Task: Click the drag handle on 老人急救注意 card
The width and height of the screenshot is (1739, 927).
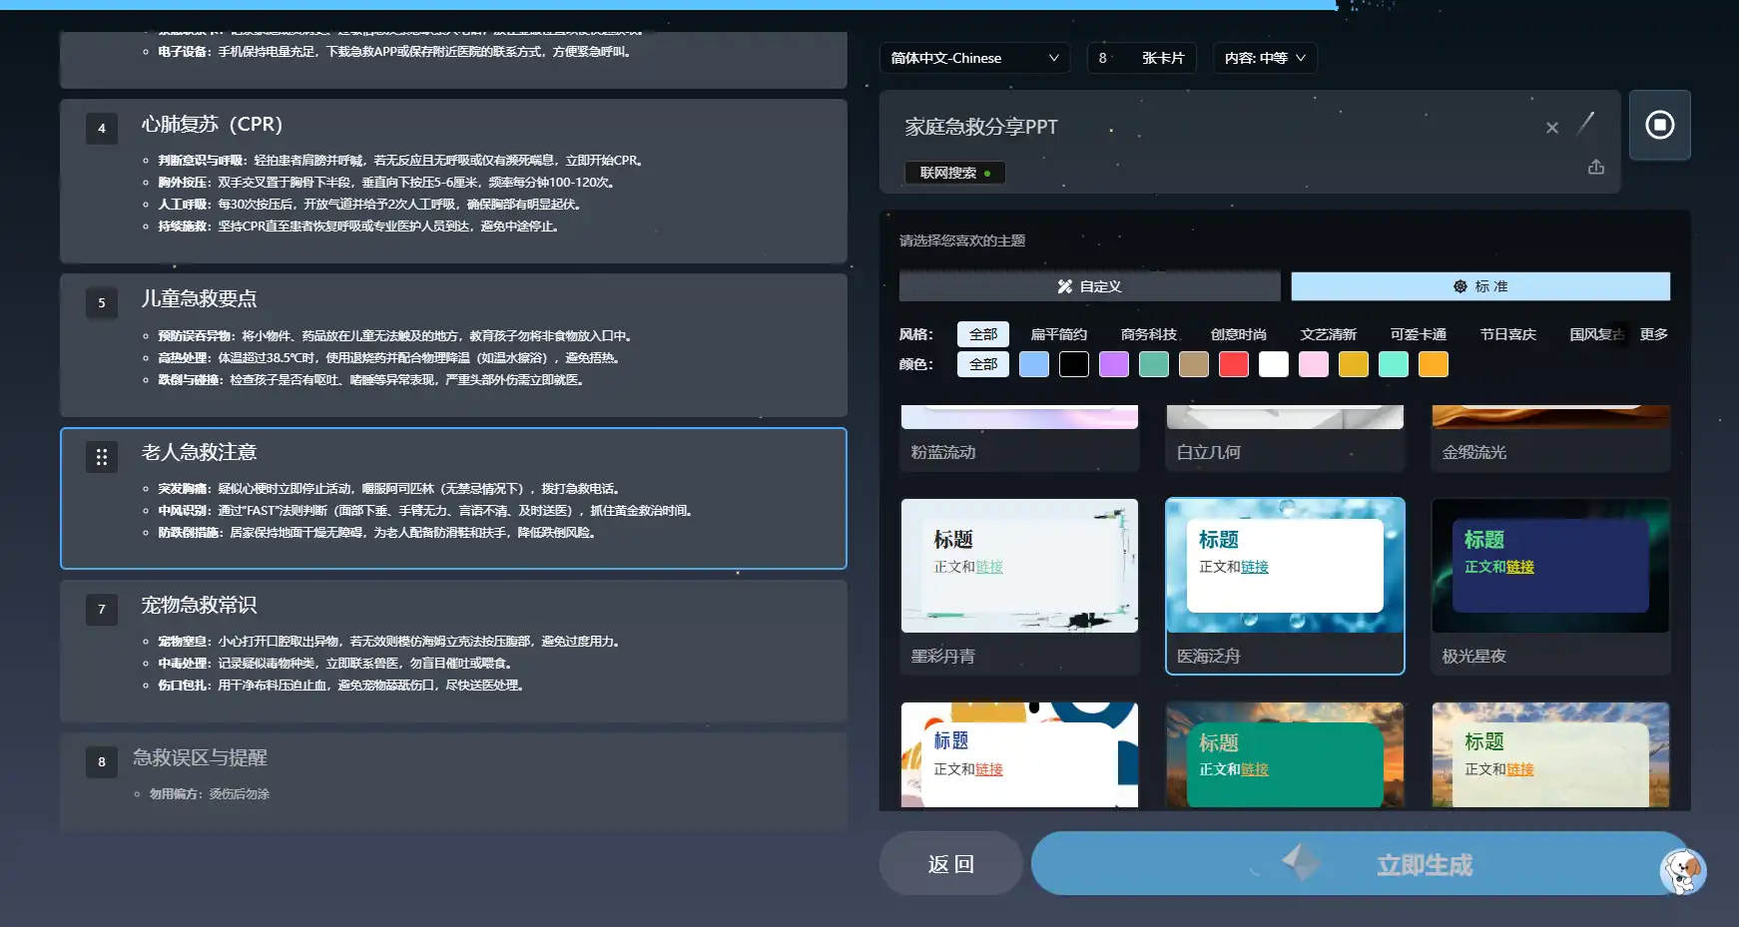Action: 101,456
